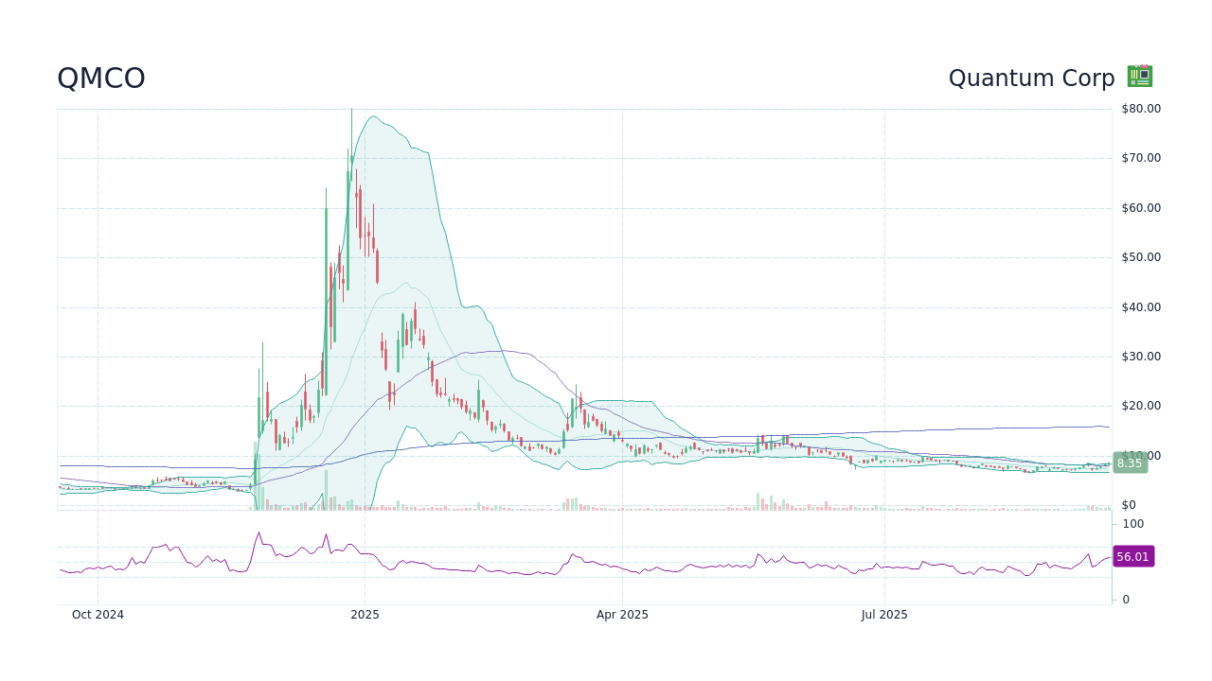This screenshot has height=681, width=1212.
Task: Click the Quantum Corp company name
Action: 1031,79
